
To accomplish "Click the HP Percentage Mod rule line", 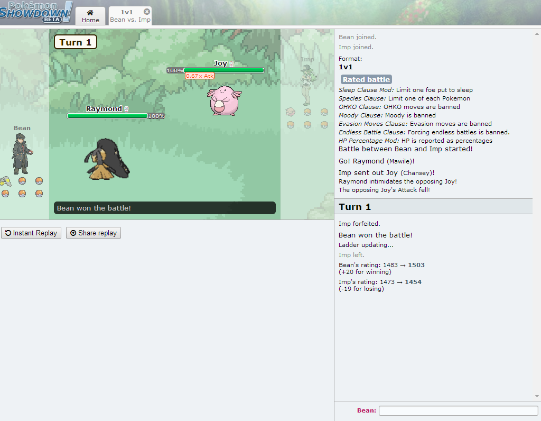I will pyautogui.click(x=415, y=141).
